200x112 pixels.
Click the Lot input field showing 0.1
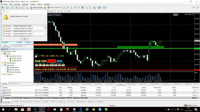pos(36,65)
